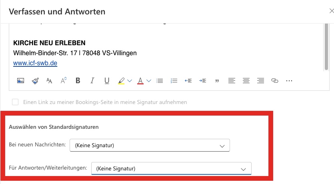The height and width of the screenshot is (184, 334).
Task: Select the format painter tool
Action: click(x=35, y=81)
